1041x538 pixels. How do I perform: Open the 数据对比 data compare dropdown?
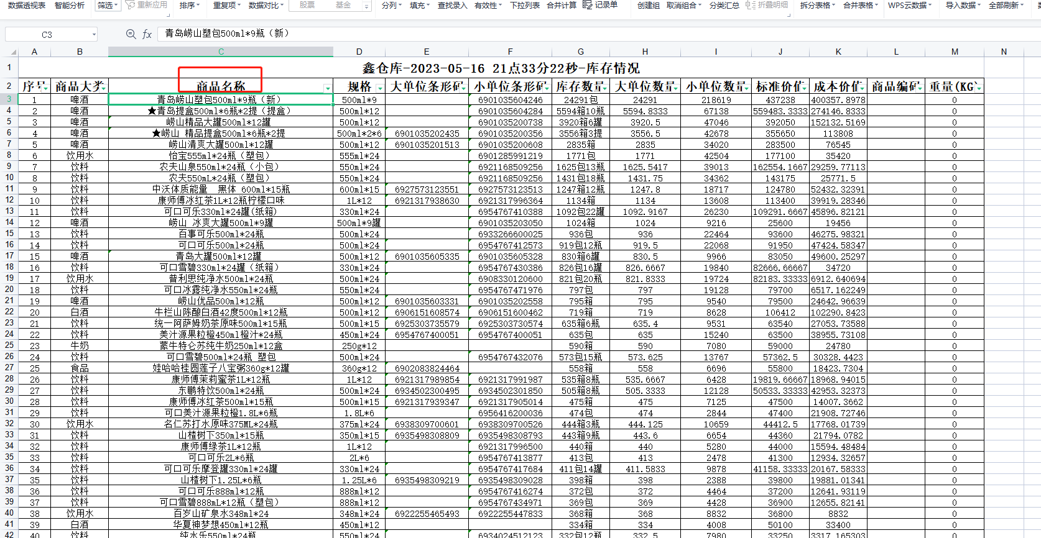(266, 5)
